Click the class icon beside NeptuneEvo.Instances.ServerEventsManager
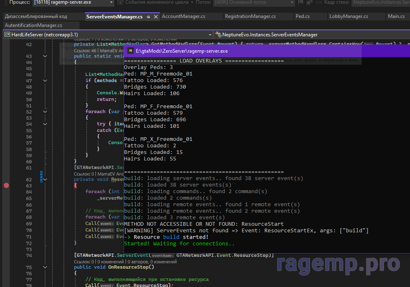 (x=218, y=35)
